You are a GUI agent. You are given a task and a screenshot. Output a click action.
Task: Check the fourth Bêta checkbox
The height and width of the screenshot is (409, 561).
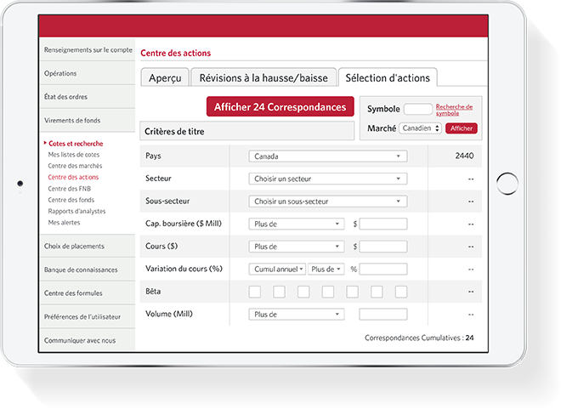(x=328, y=292)
